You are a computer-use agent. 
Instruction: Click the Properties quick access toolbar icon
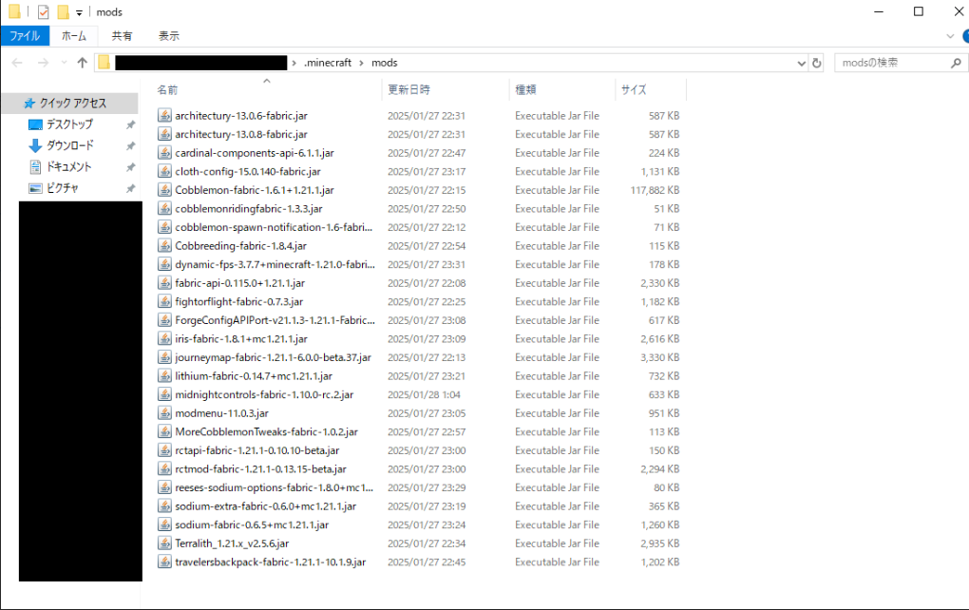pos(44,11)
